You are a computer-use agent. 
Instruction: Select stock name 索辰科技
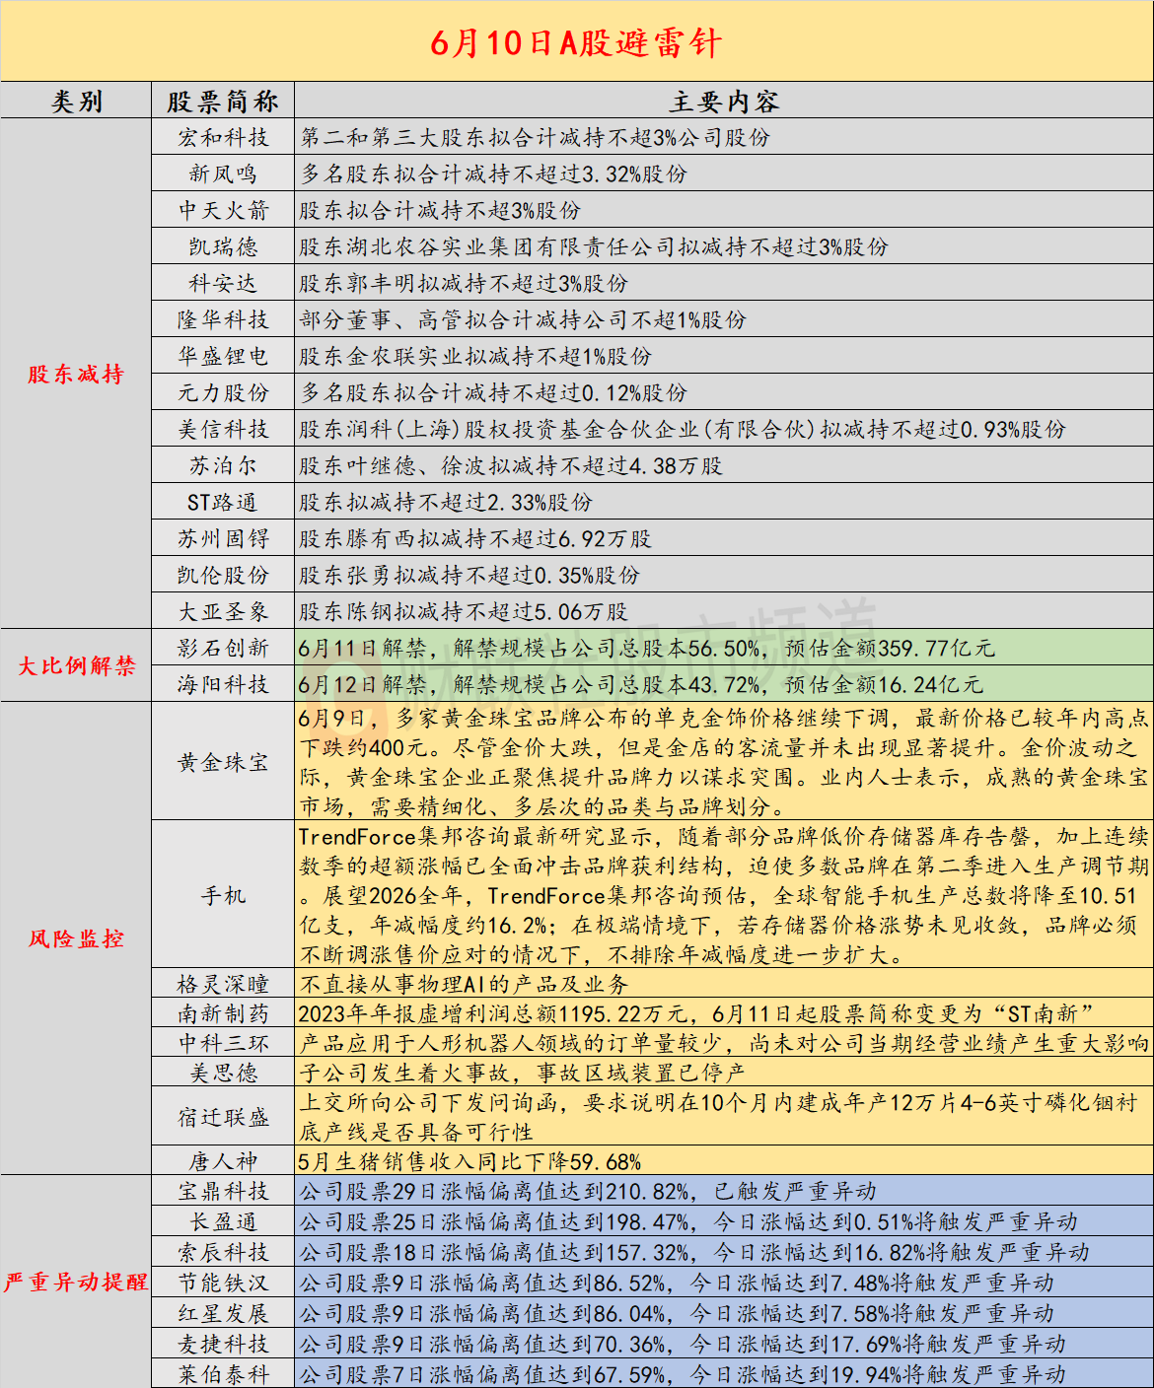point(223,1253)
